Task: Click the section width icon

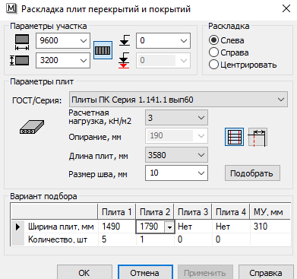Action: click(x=22, y=42)
